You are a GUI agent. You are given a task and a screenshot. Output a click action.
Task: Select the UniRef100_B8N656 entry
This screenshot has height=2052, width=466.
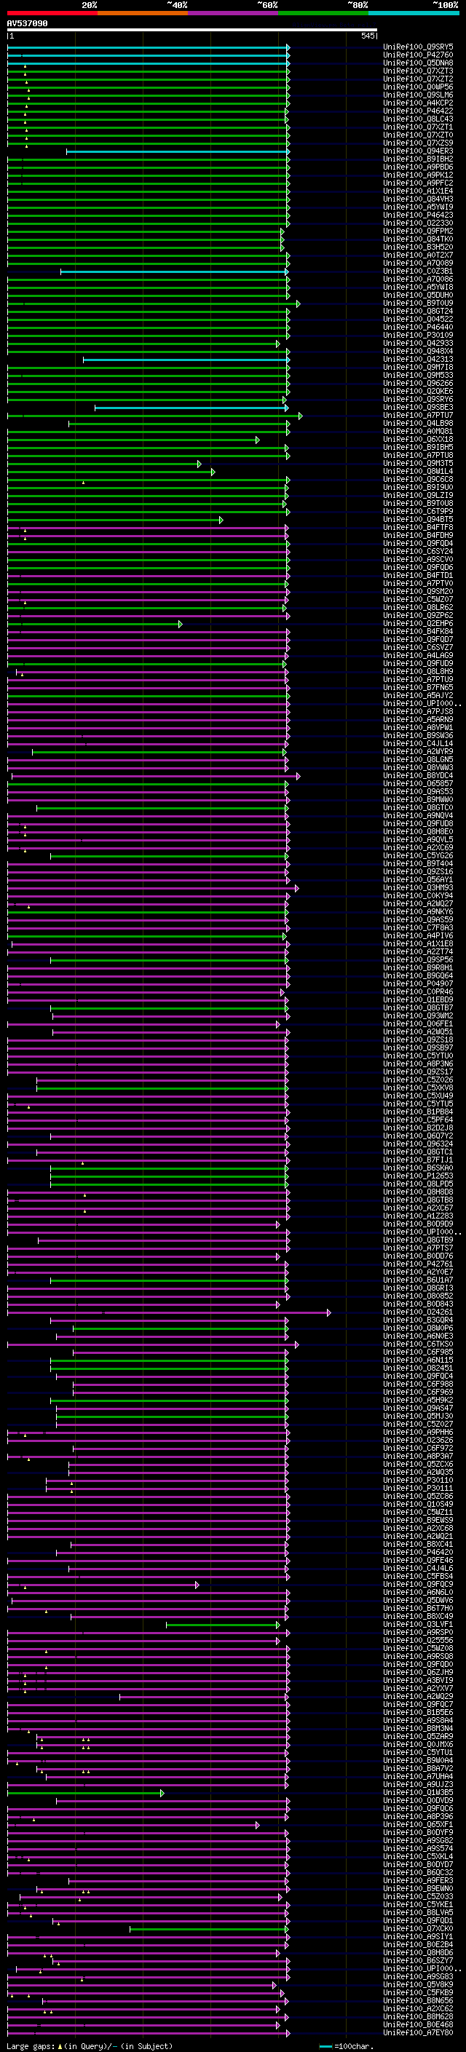(418, 2002)
